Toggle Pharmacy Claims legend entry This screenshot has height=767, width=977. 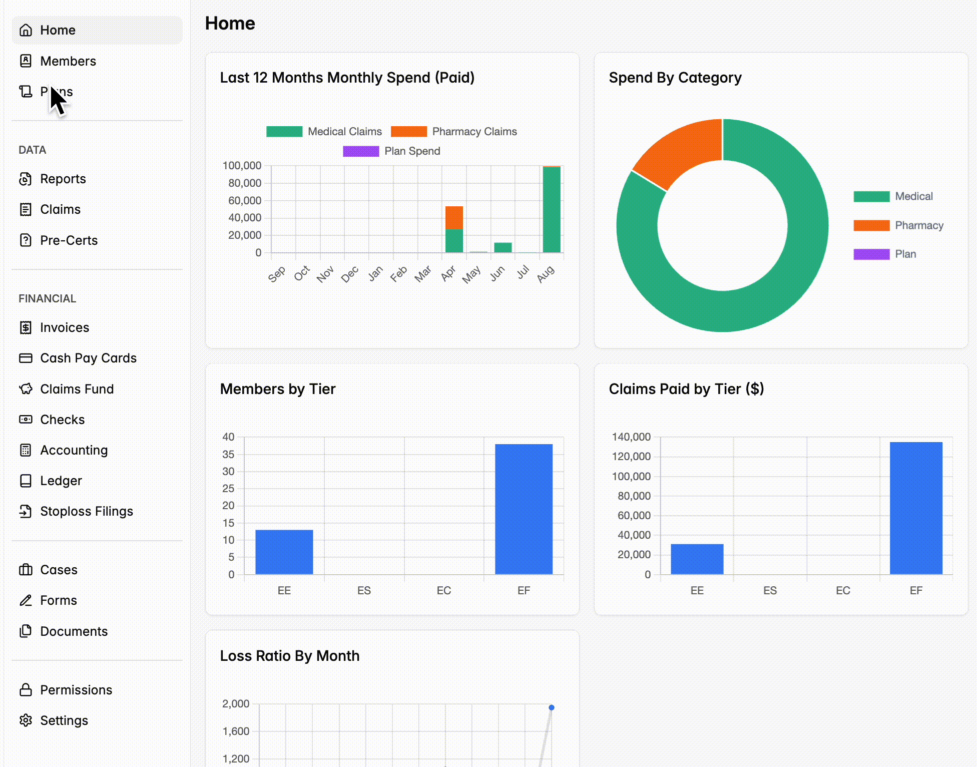pyautogui.click(x=453, y=132)
